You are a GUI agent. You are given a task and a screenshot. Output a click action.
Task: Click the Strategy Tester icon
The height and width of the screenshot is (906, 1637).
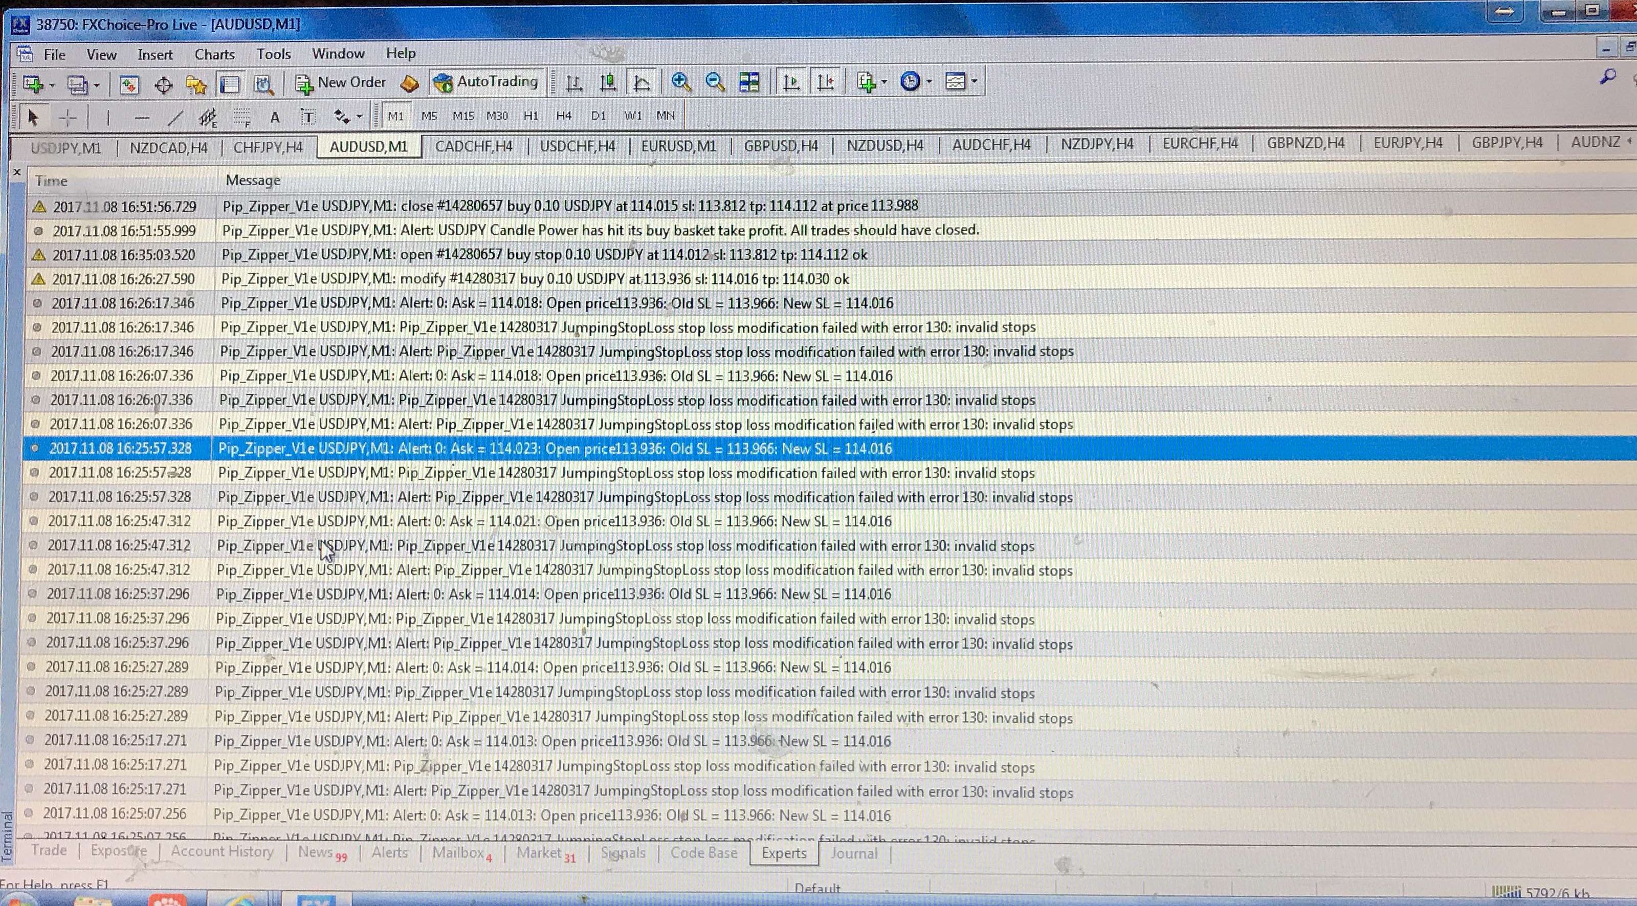tap(262, 84)
